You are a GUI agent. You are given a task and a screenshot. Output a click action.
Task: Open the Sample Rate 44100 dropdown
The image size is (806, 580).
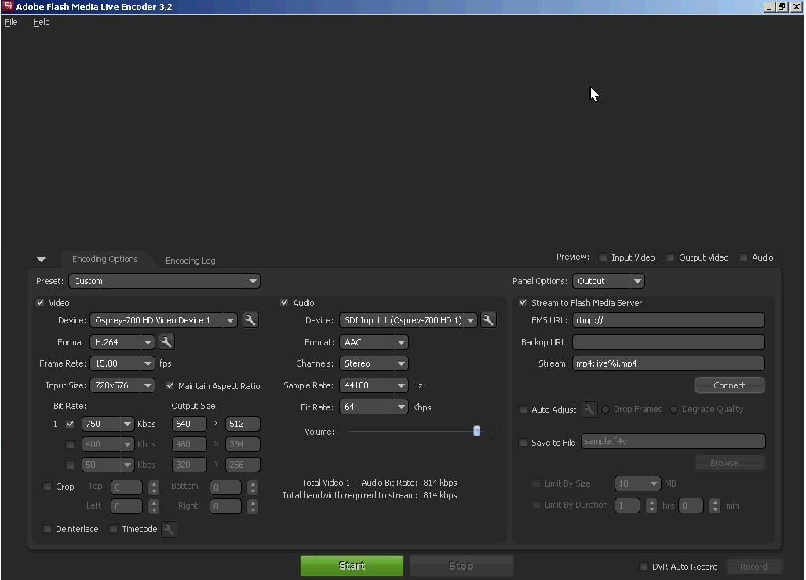click(374, 385)
